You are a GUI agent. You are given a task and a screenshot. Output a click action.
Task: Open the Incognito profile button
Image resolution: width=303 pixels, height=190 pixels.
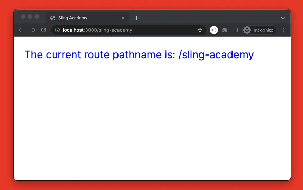point(259,30)
